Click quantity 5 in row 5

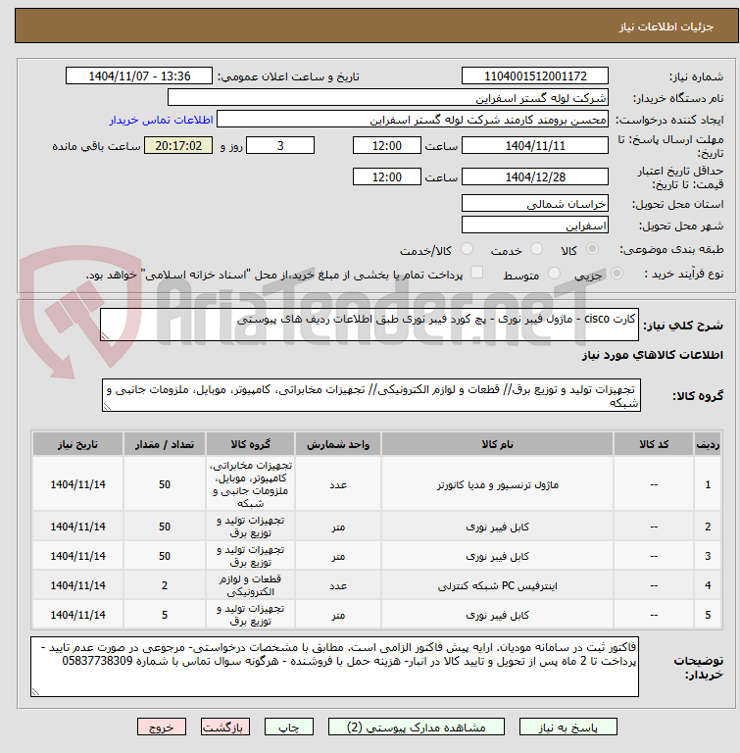tap(165, 615)
